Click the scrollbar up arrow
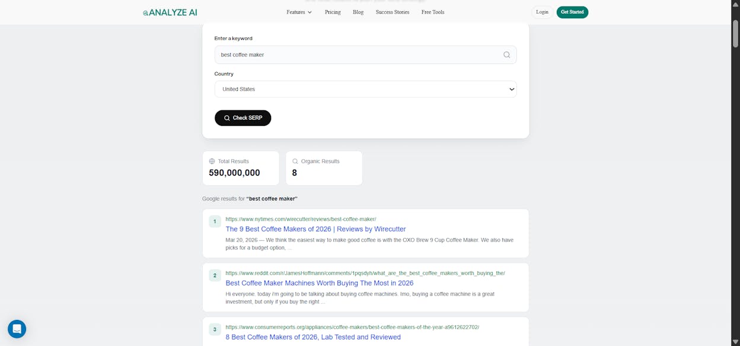The image size is (740, 346). point(735,4)
